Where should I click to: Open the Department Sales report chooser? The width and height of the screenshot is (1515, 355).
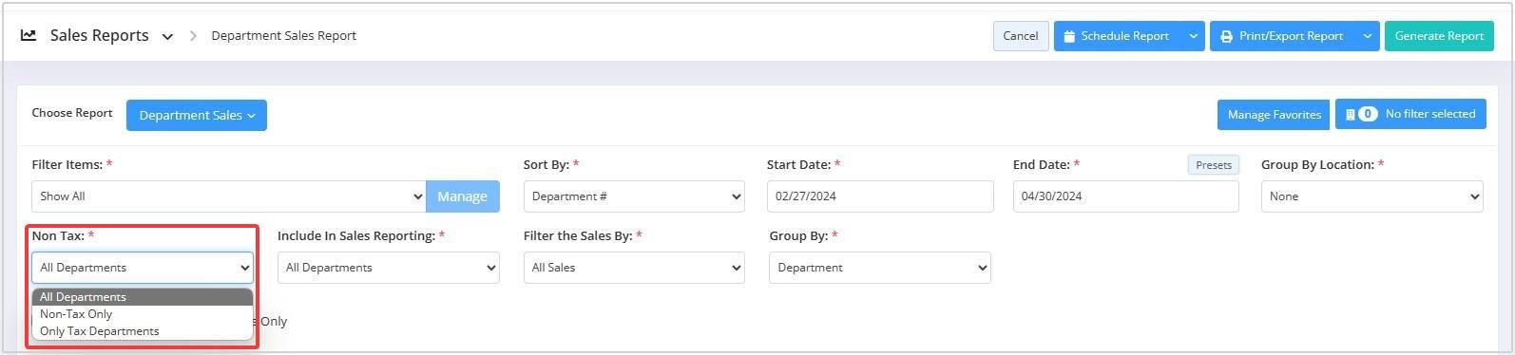[x=197, y=115]
